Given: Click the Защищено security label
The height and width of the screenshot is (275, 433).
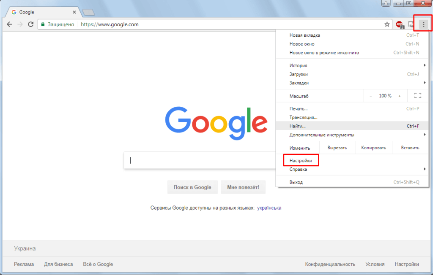Looking at the screenshot, I should (x=61, y=24).
